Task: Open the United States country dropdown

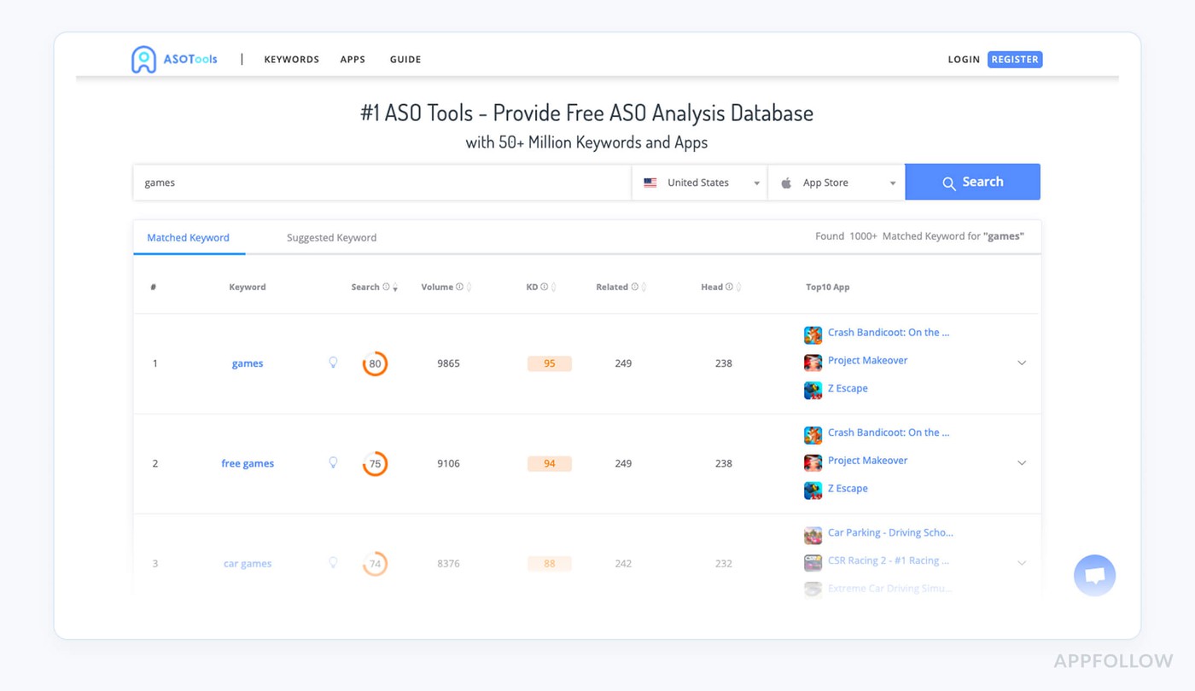Action: pos(756,182)
